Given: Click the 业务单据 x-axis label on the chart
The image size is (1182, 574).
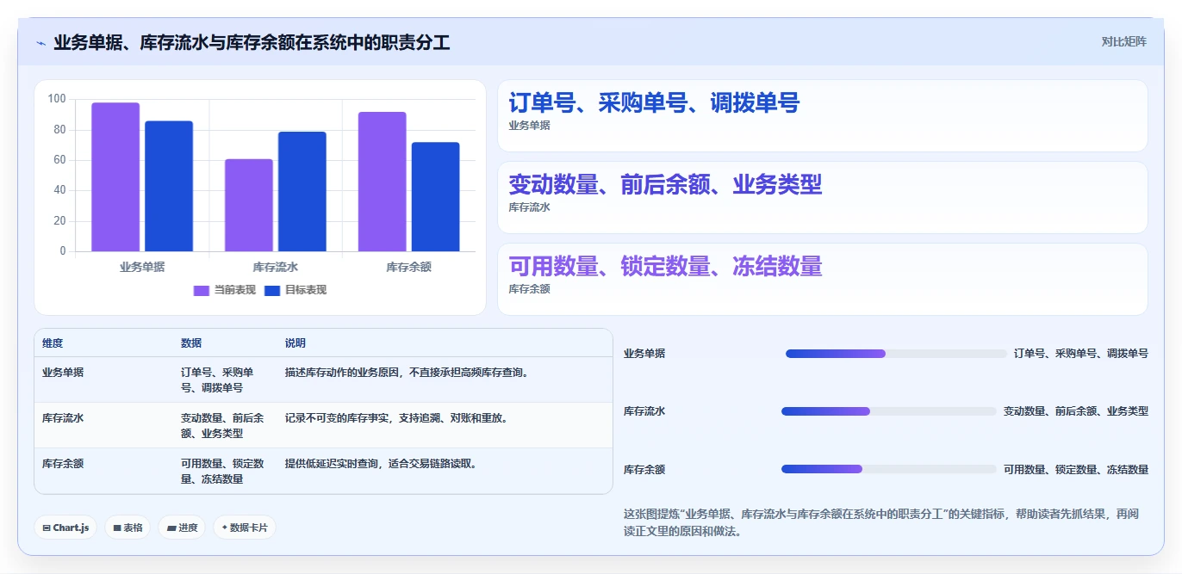Looking at the screenshot, I should click(142, 267).
